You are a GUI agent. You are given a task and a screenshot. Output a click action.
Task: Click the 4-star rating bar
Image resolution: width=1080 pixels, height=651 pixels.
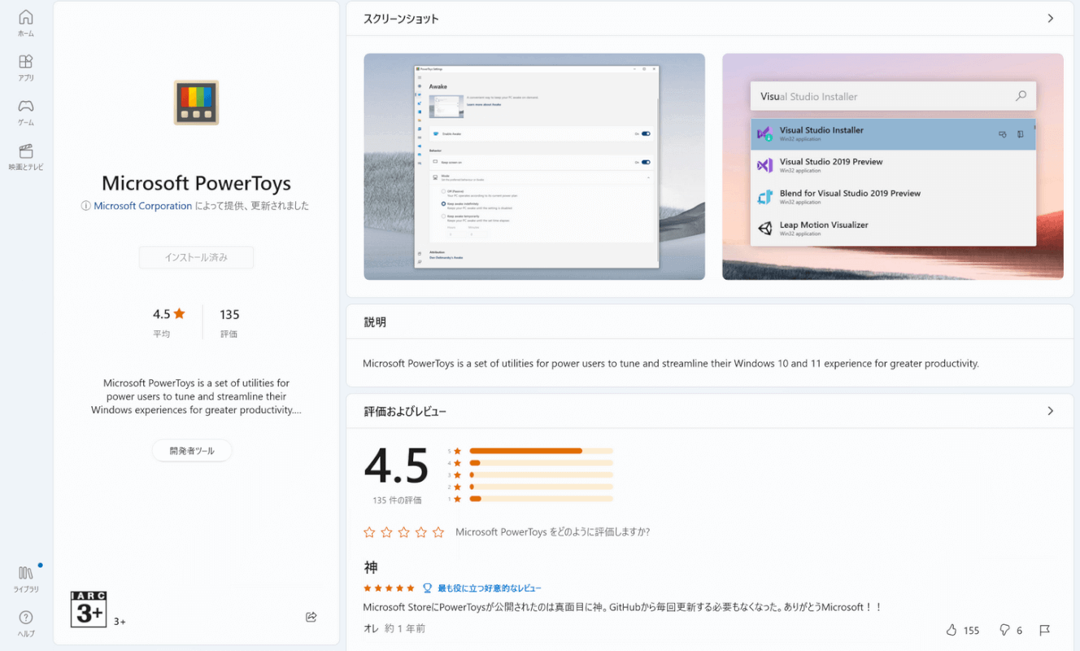point(541,463)
